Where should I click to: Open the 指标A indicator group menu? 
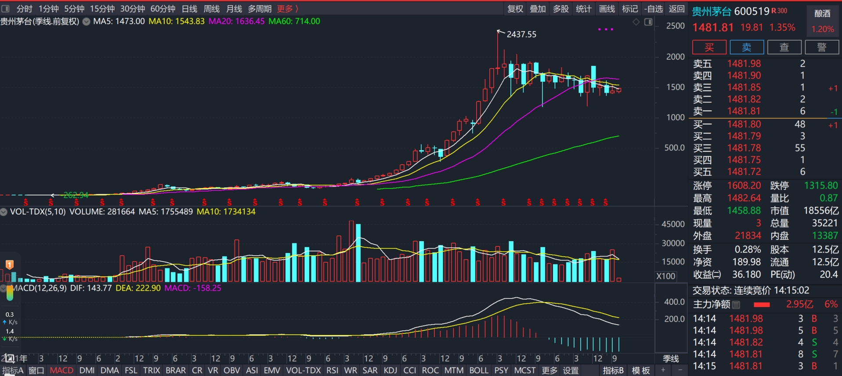(13, 370)
